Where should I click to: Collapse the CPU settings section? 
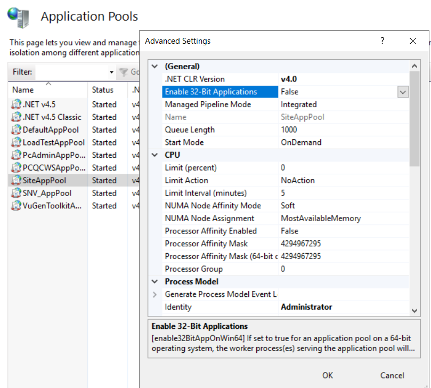(154, 155)
